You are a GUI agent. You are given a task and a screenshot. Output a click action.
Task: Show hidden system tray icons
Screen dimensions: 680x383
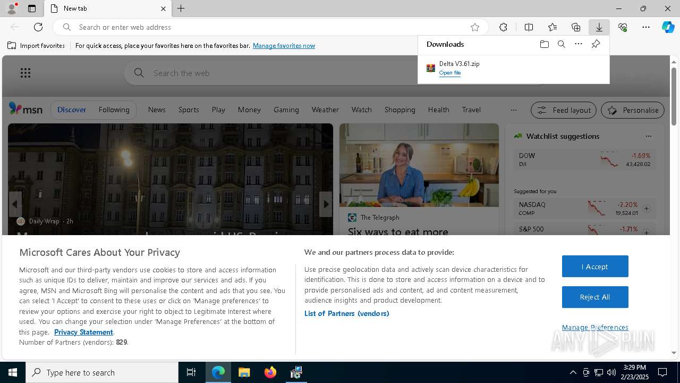[x=573, y=372]
